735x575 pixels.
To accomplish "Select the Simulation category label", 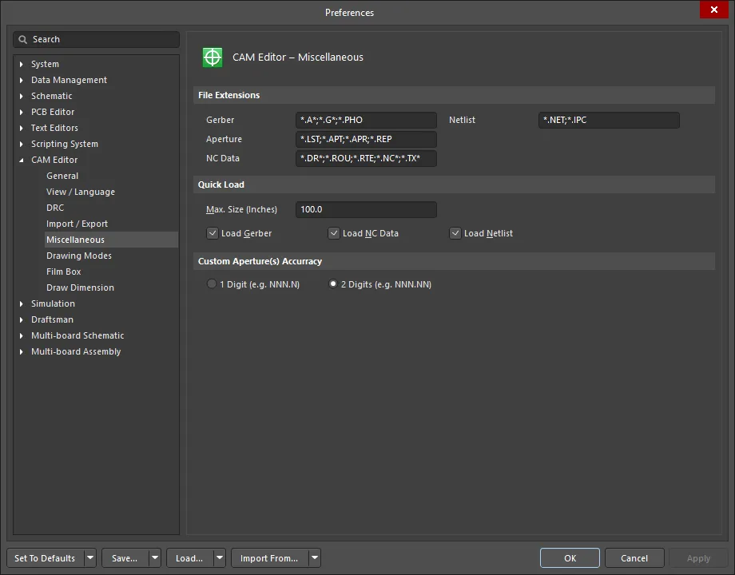I will tap(53, 303).
